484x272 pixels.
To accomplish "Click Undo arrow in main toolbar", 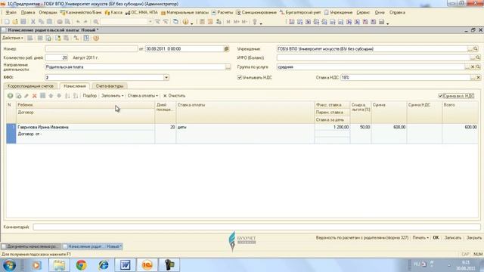I will (x=78, y=22).
